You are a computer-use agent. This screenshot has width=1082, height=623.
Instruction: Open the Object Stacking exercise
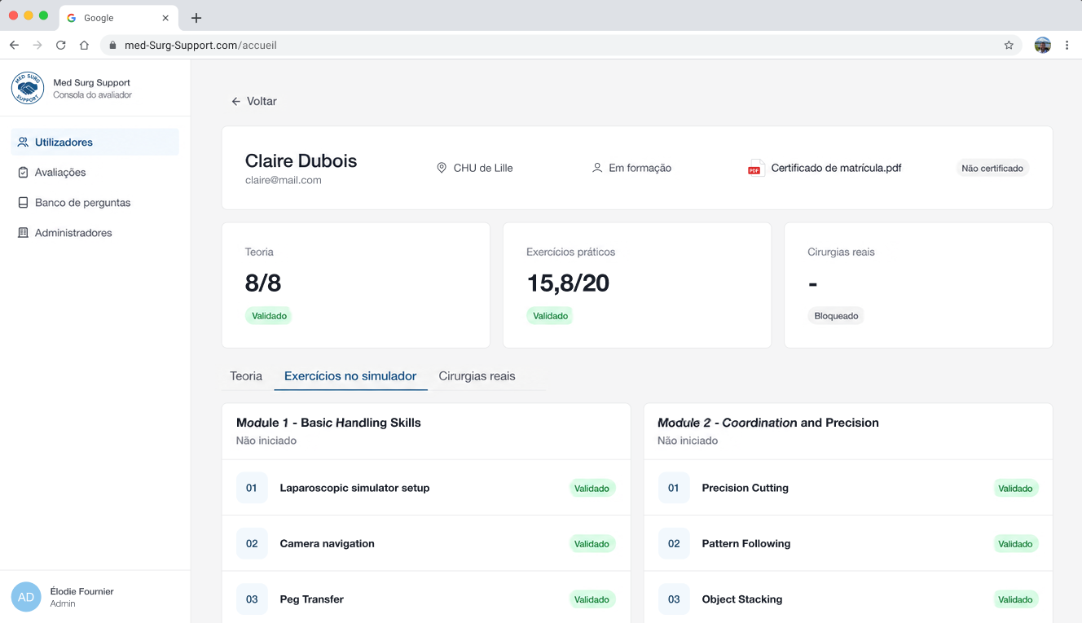point(848,599)
